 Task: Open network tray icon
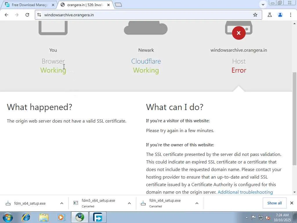[x=261, y=218]
